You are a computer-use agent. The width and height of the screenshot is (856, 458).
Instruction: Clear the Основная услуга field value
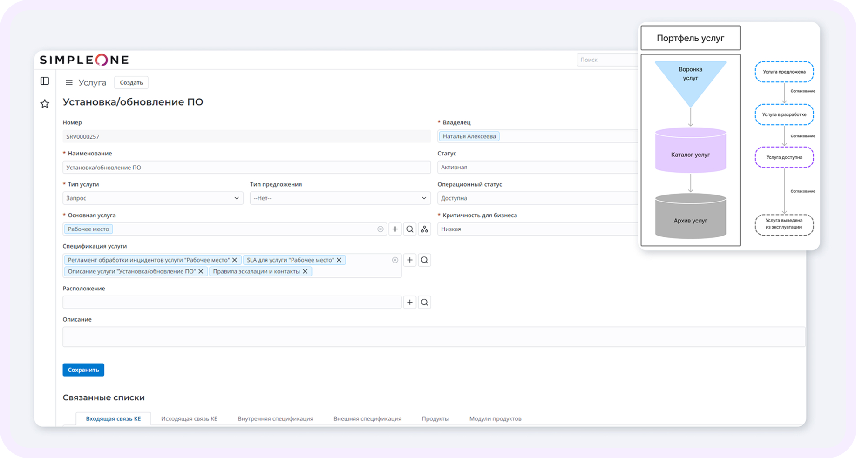[x=380, y=229]
